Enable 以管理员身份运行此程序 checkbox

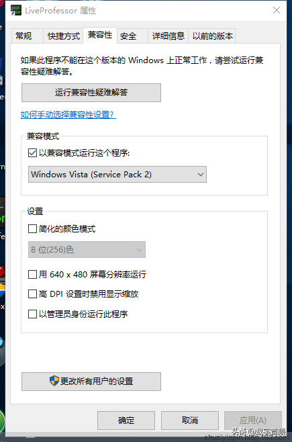pos(32,314)
